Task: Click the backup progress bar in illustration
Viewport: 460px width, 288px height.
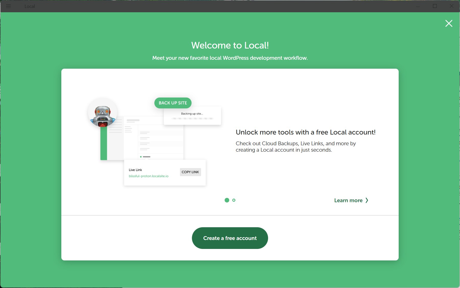Action: pyautogui.click(x=192, y=118)
